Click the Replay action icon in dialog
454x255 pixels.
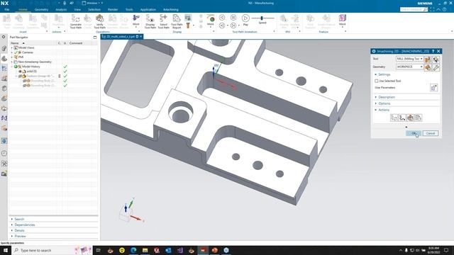click(402, 118)
